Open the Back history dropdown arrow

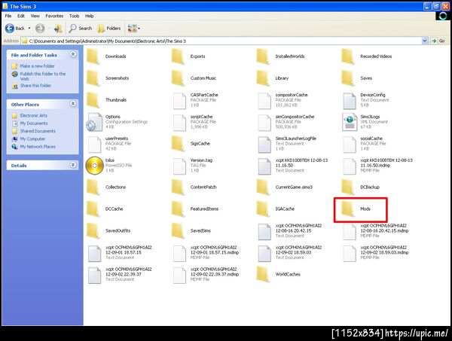tap(29, 28)
